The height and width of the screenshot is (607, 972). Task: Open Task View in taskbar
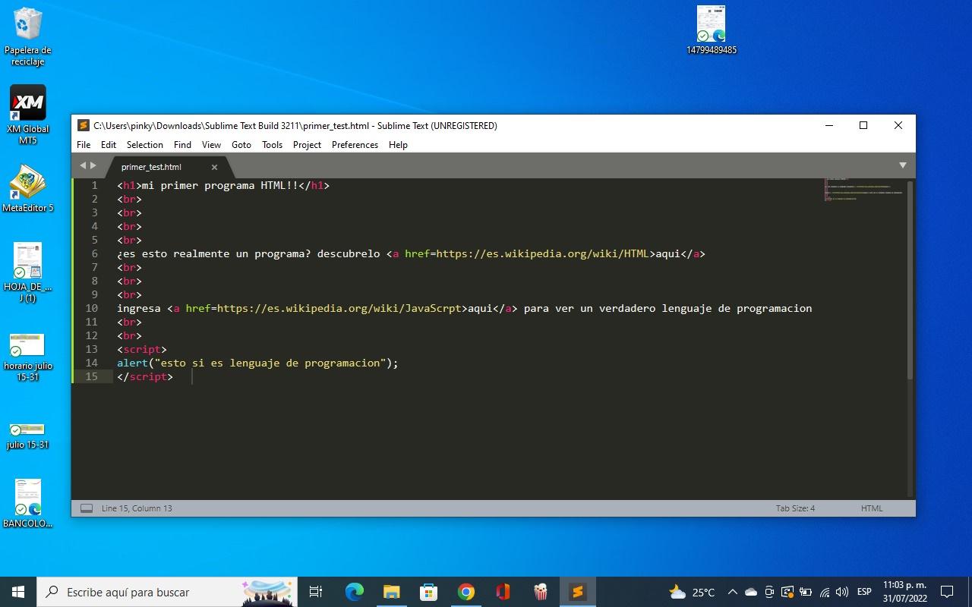click(x=316, y=592)
